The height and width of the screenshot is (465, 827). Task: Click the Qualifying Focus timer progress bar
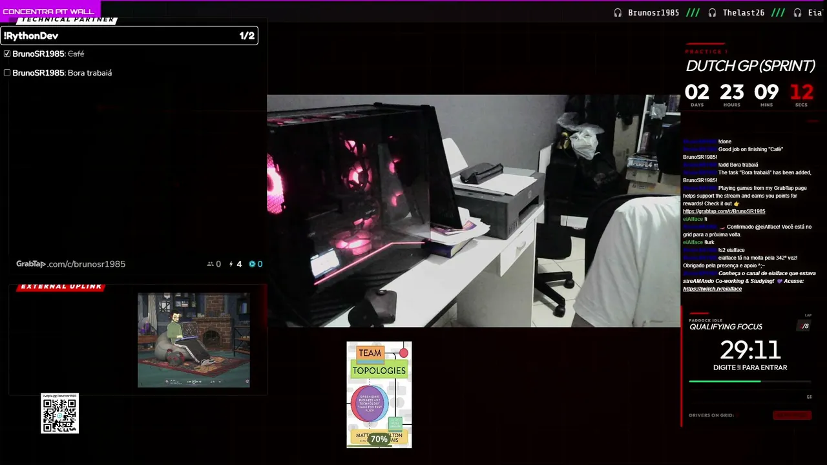[x=750, y=382]
